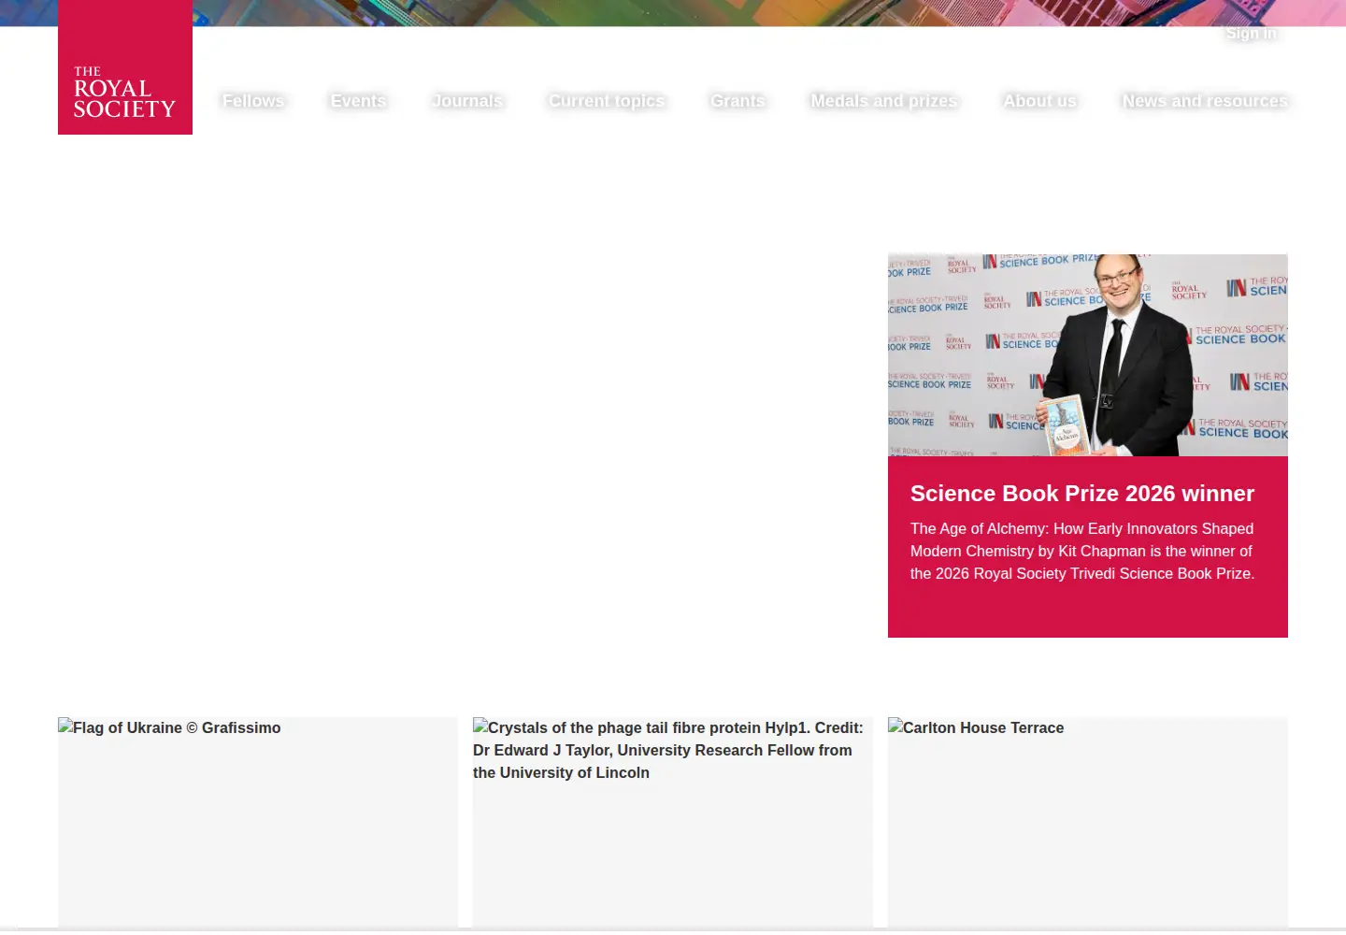This screenshot has height=935, width=1346.
Task: Click the Royal Society logo
Action: (x=125, y=67)
